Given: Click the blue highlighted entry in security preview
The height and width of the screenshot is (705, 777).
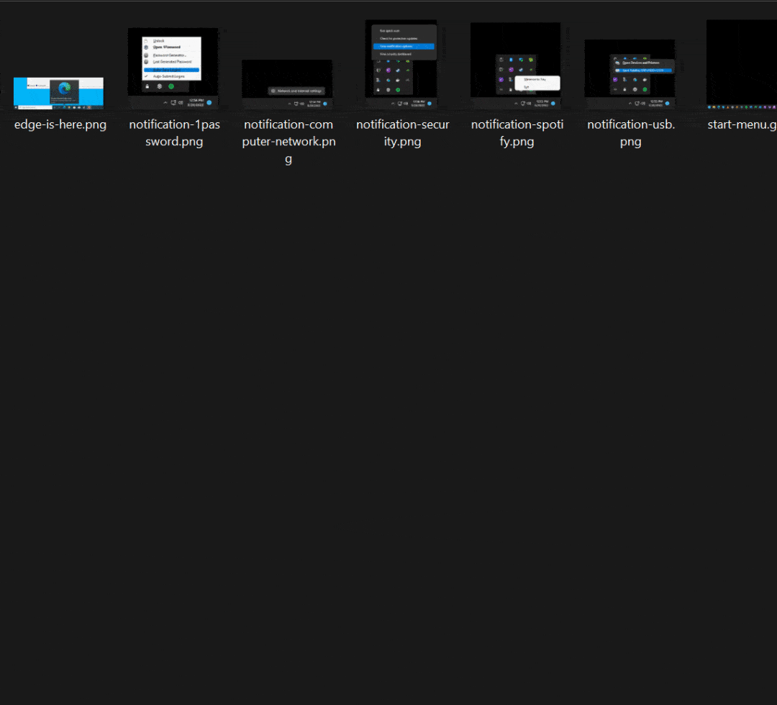Looking at the screenshot, I should [x=404, y=46].
